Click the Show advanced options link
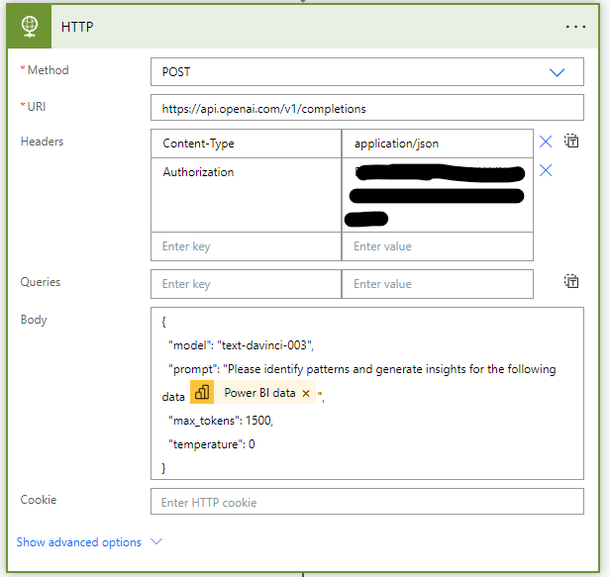The width and height of the screenshot is (610, 577). tap(79, 542)
